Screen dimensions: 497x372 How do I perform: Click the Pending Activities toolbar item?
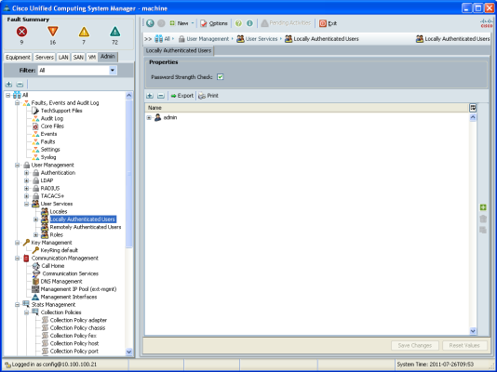point(286,23)
